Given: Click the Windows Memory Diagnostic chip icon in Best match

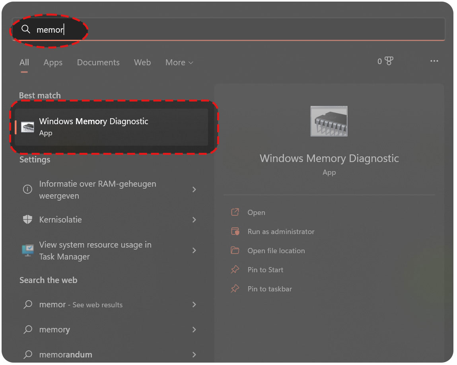Looking at the screenshot, I should click(x=28, y=127).
